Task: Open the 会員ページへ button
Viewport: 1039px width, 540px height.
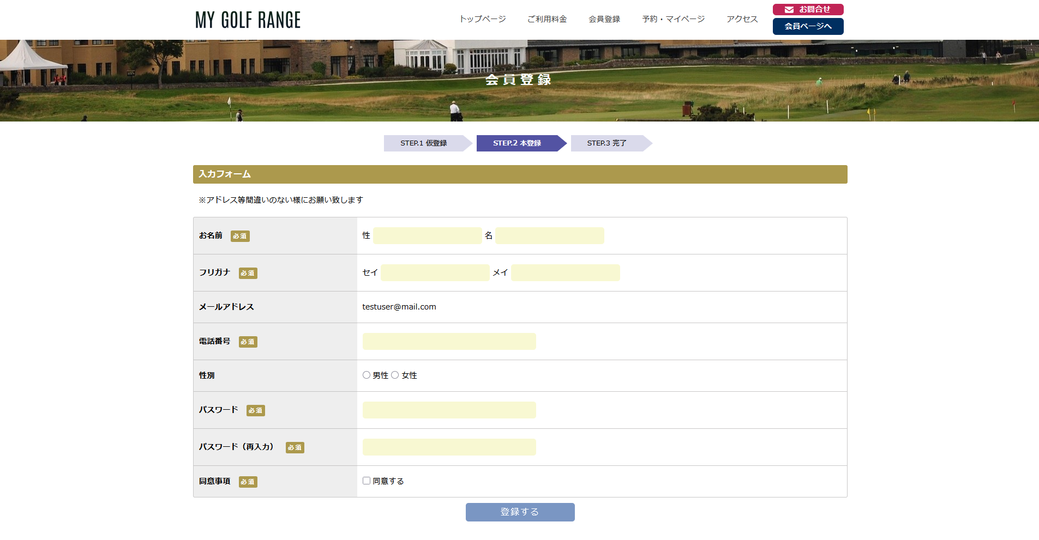Action: (x=808, y=26)
